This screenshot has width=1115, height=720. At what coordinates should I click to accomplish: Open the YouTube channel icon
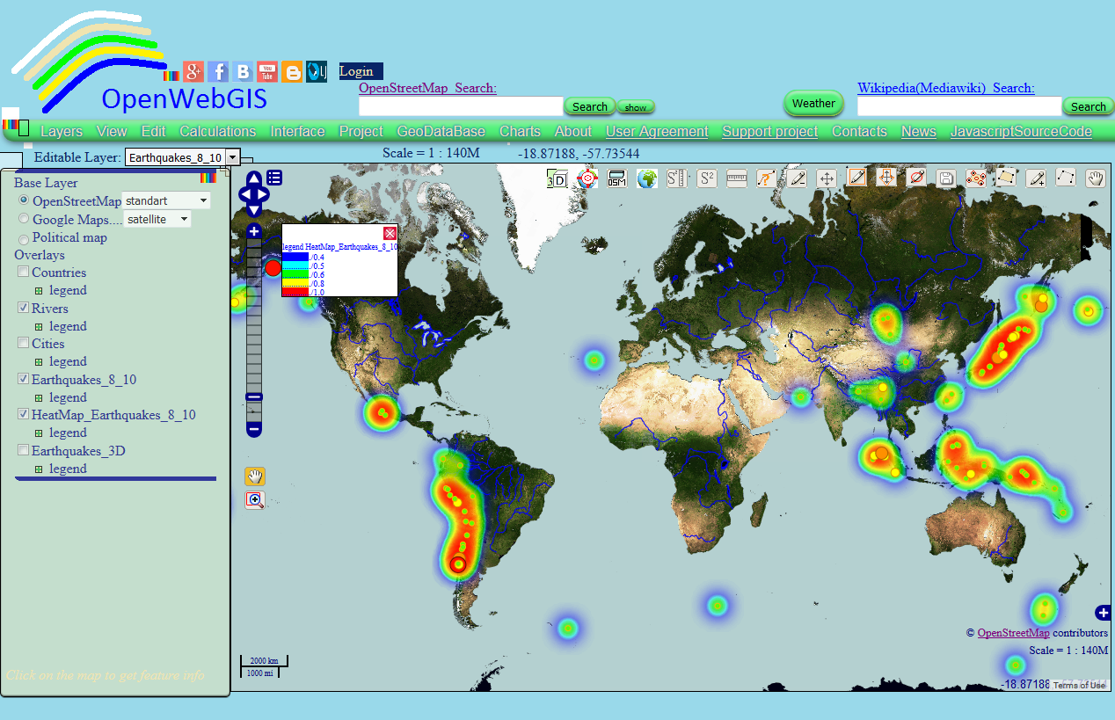[x=267, y=72]
